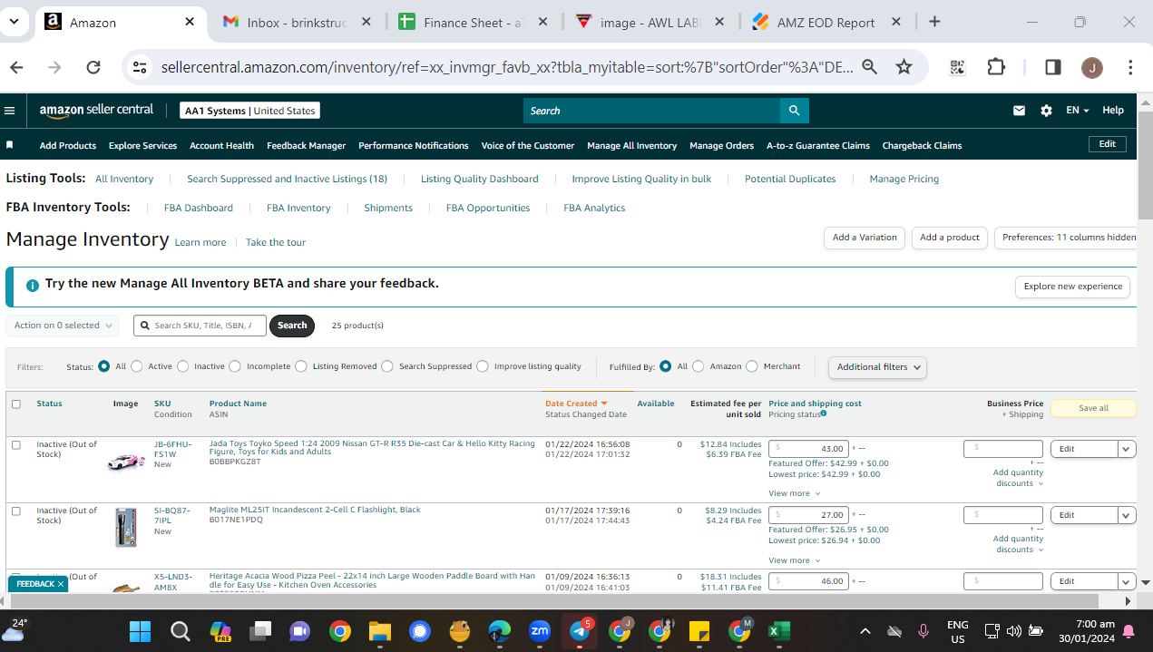Select the Inactive status filter
This screenshot has height=652, width=1153.
(x=183, y=366)
